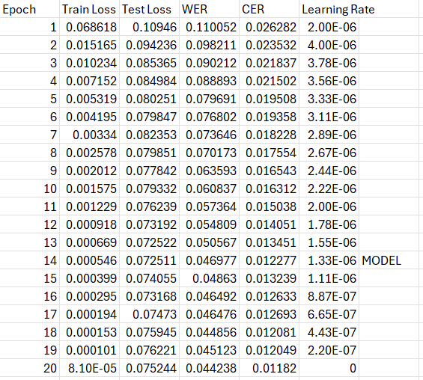The width and height of the screenshot is (423, 380).
Task: Click Learning Rate cell 4.00E-06
Action: click(329, 45)
